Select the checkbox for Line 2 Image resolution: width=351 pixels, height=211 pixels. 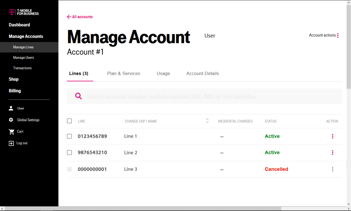click(69, 152)
